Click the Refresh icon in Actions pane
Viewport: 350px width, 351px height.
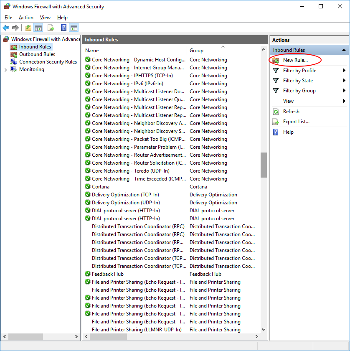click(276, 112)
